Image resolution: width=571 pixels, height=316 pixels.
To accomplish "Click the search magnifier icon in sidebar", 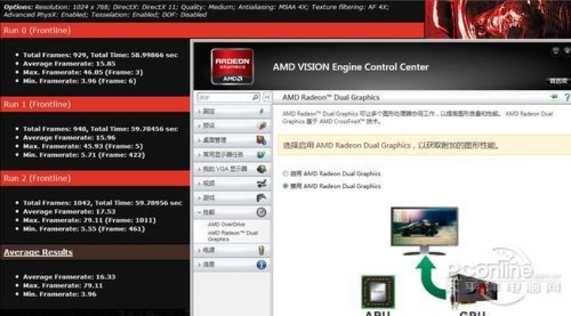I will pos(255,97).
